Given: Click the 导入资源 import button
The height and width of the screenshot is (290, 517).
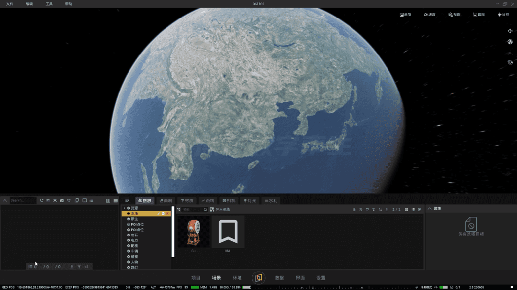Looking at the screenshot, I should pos(220,210).
